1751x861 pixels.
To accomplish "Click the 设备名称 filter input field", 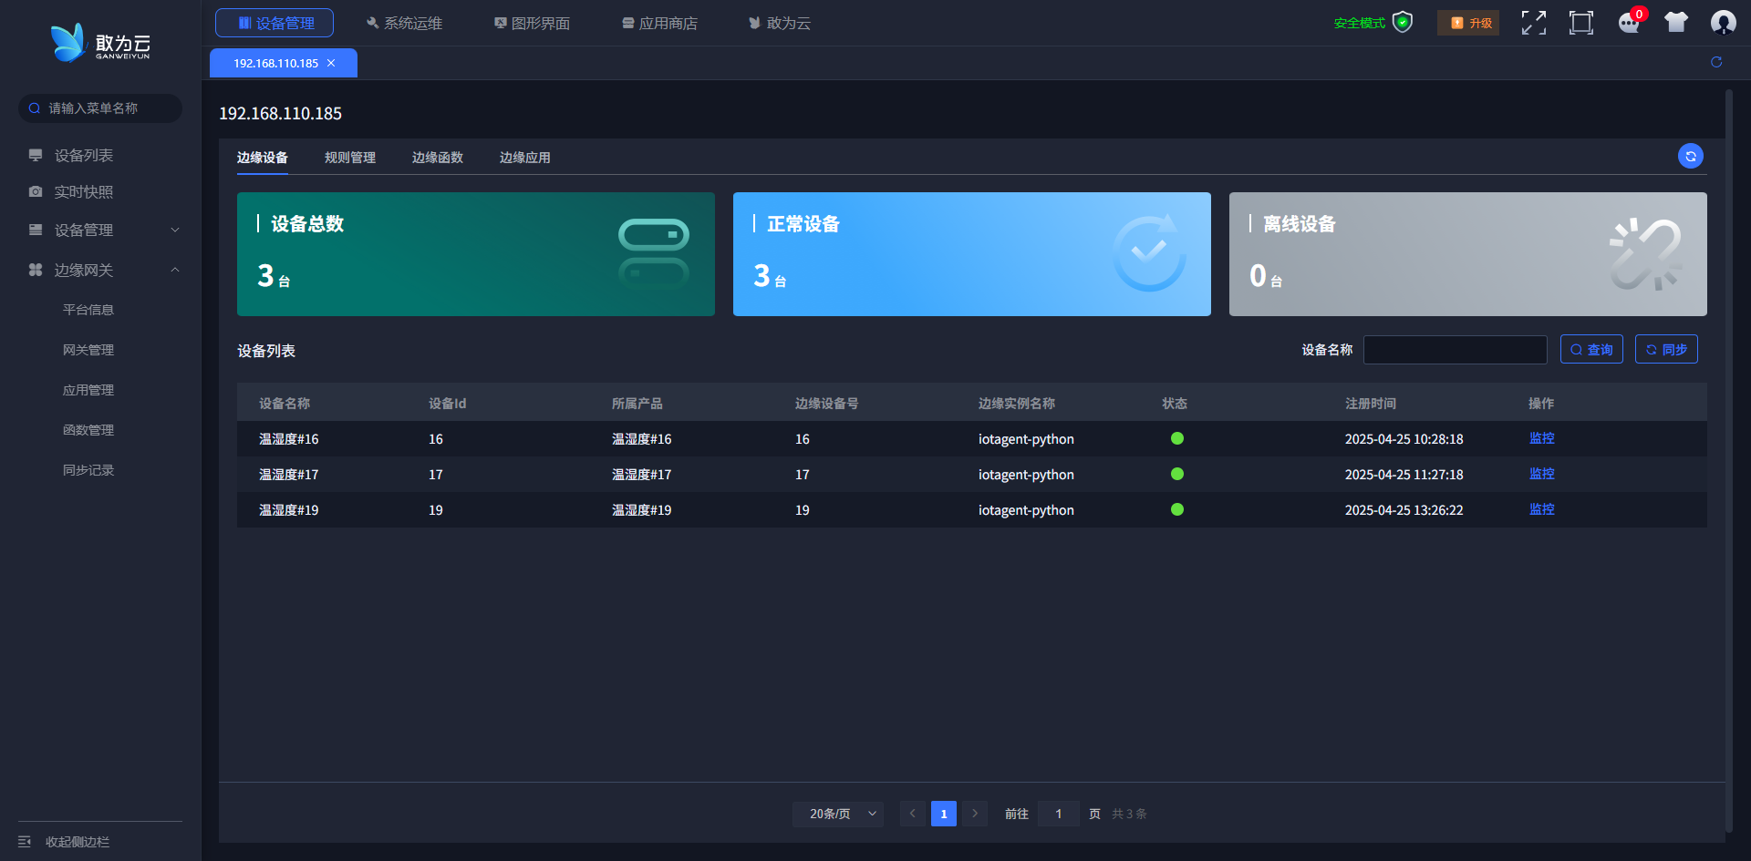I will click(1455, 350).
